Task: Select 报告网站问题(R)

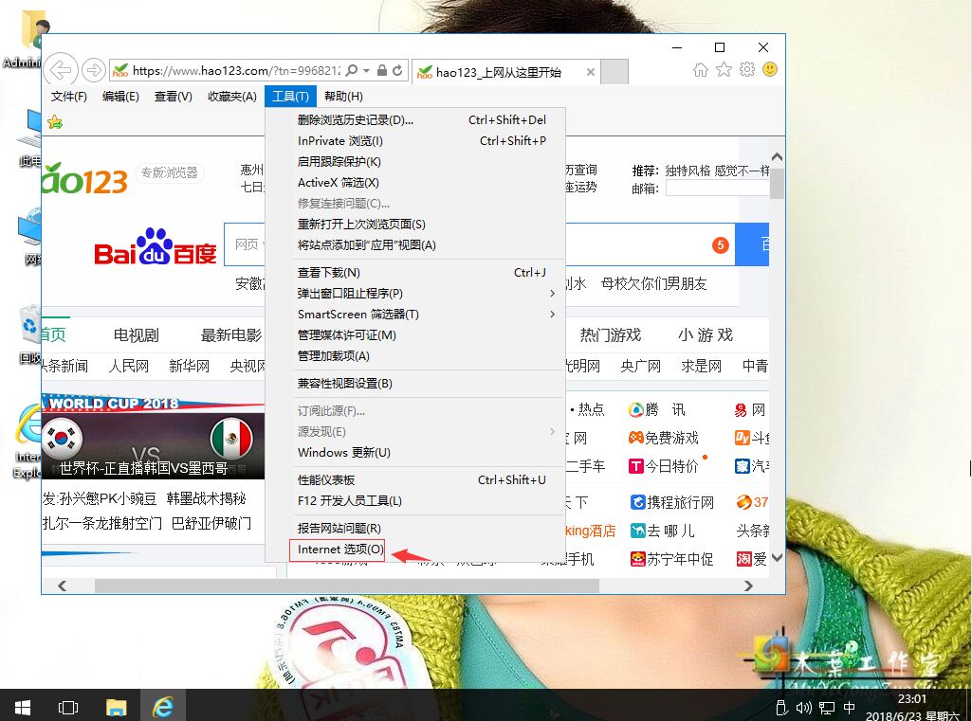Action: click(414, 529)
